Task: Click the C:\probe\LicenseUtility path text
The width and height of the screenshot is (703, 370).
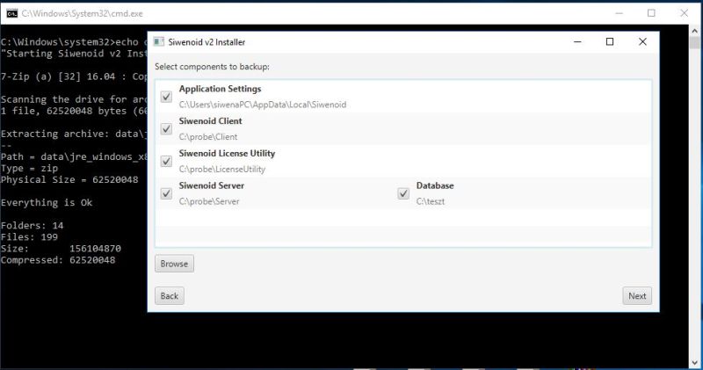Action: [222, 169]
